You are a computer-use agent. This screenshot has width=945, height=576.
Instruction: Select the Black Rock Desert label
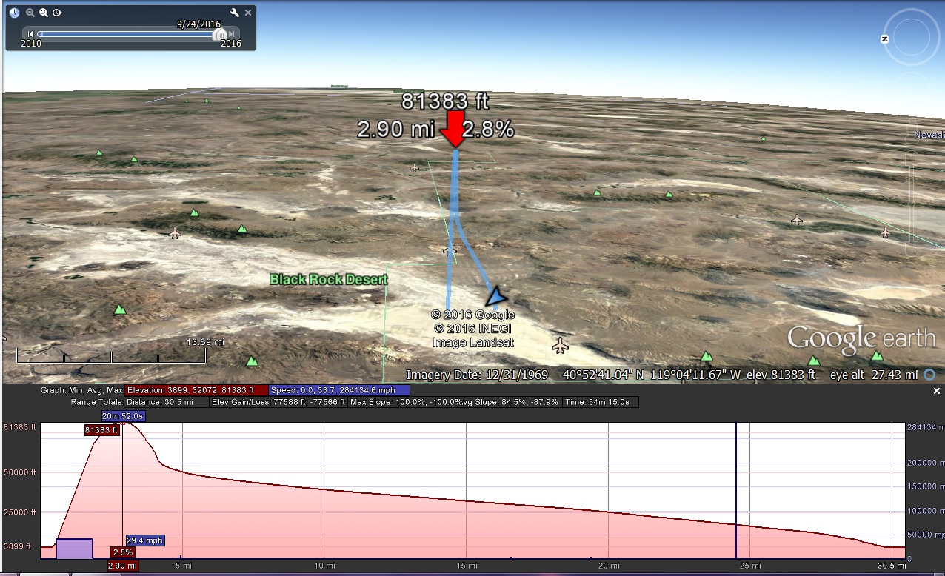(328, 279)
